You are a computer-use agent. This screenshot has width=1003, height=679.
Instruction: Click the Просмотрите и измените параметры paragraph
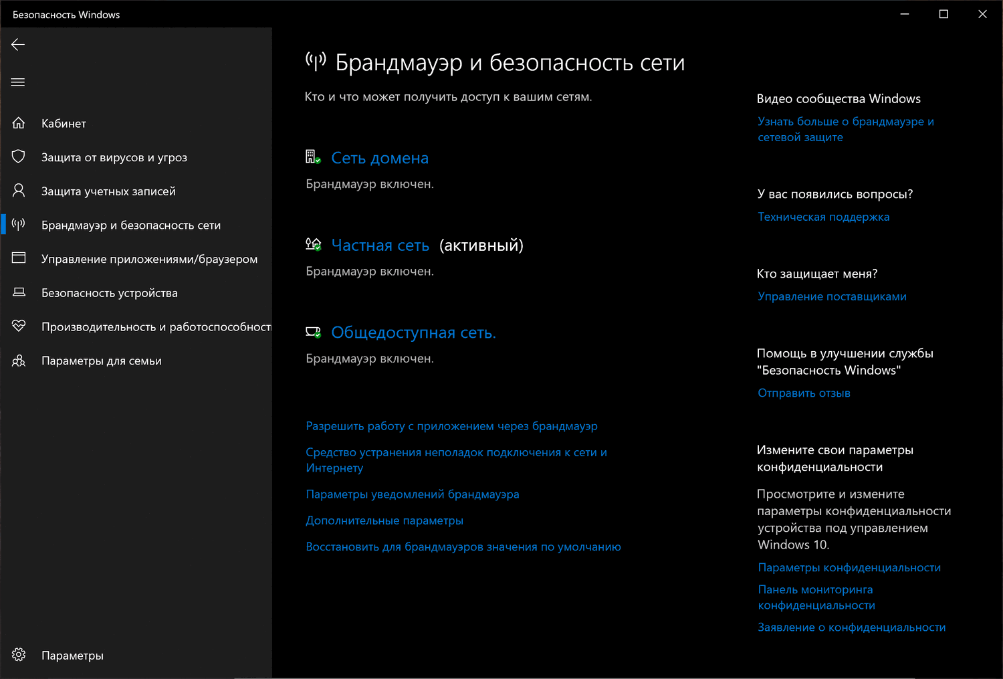854,519
